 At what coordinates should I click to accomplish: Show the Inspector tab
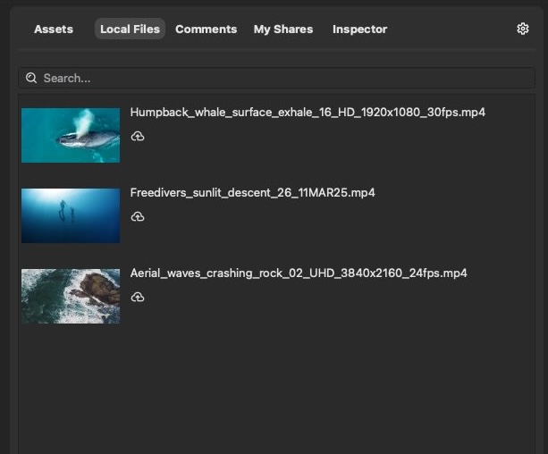coord(359,29)
